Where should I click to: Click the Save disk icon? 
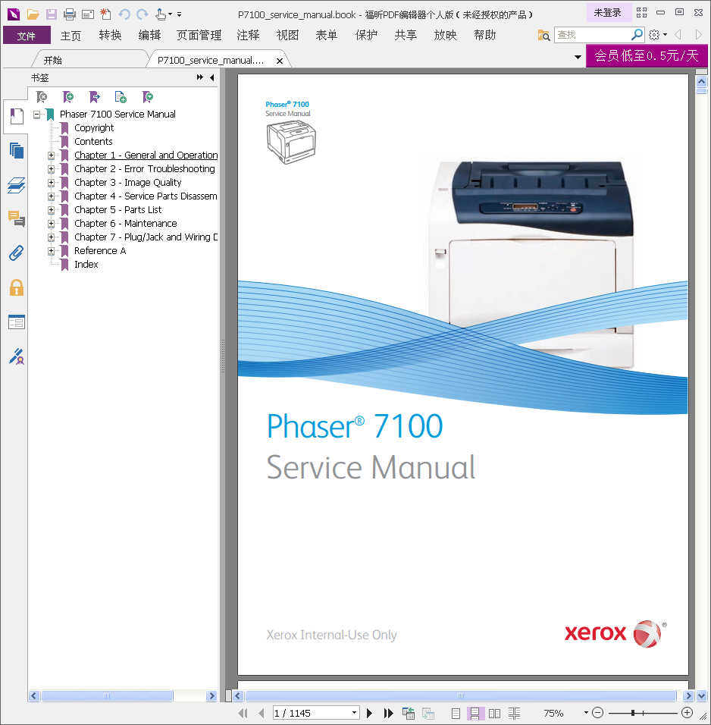point(52,14)
